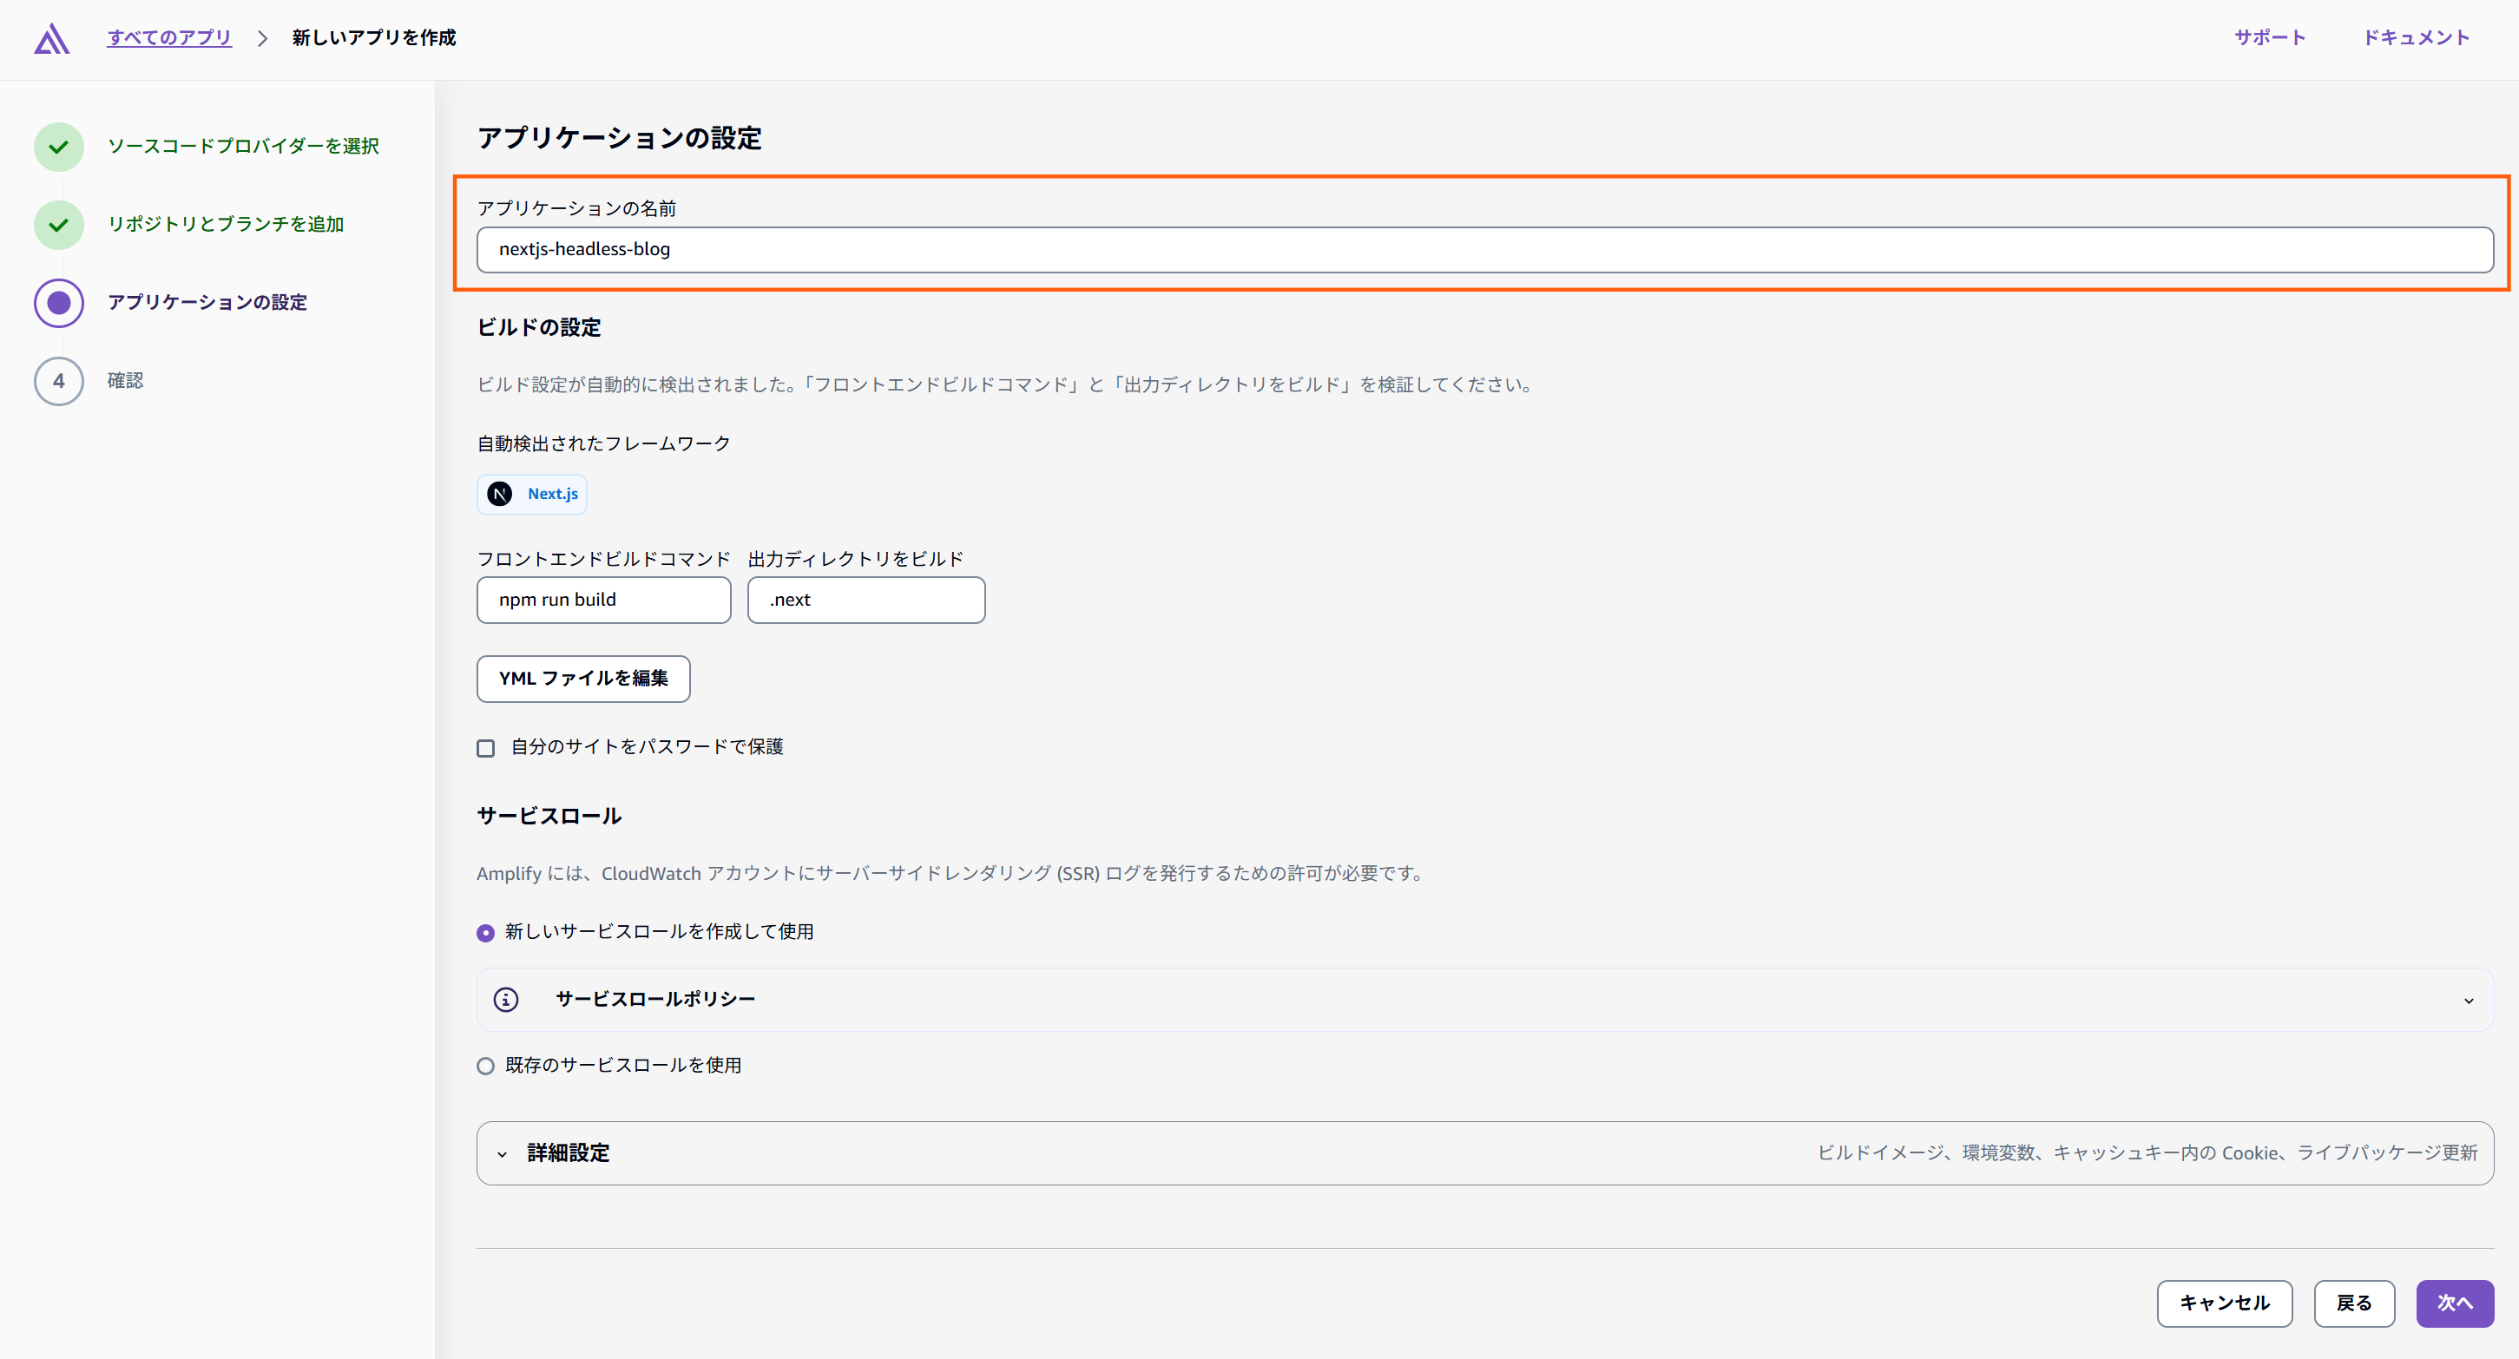Click the AWS Amplify logo icon

click(x=51, y=38)
